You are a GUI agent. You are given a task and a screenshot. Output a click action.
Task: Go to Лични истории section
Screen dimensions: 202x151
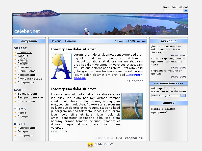[28, 71]
